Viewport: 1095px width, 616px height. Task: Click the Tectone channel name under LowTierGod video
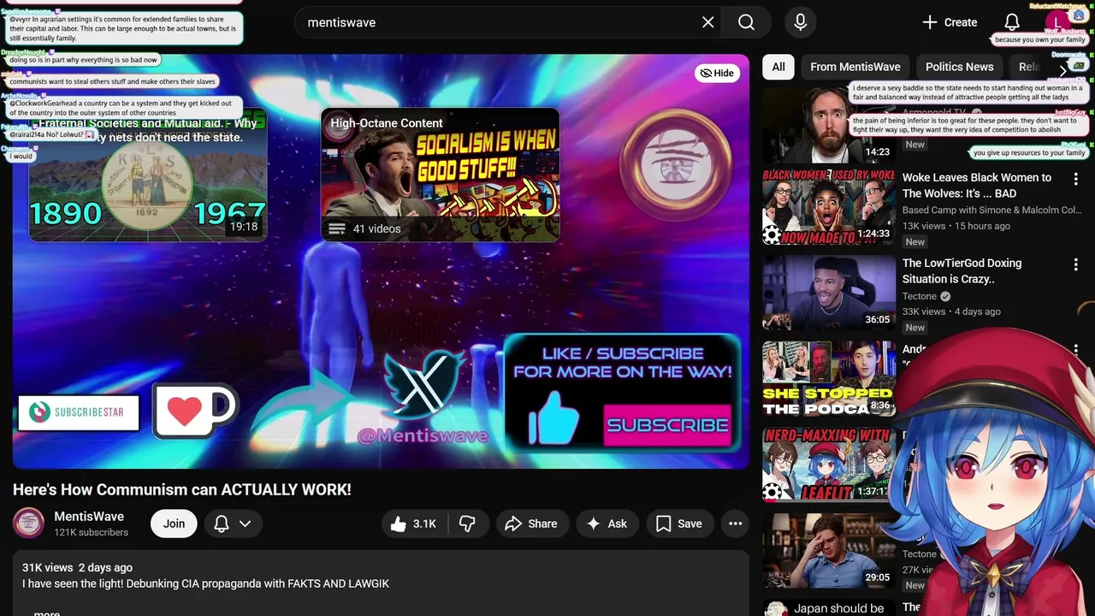pyautogui.click(x=920, y=296)
